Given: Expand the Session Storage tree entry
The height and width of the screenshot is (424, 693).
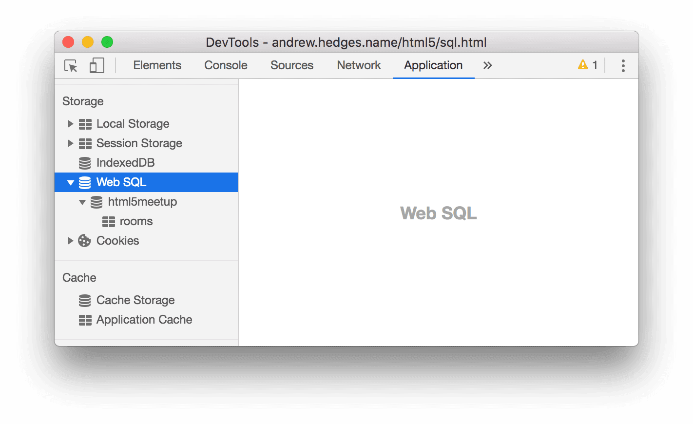Looking at the screenshot, I should (70, 143).
